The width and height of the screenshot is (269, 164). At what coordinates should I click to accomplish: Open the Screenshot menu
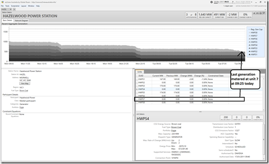click(x=15, y=6)
